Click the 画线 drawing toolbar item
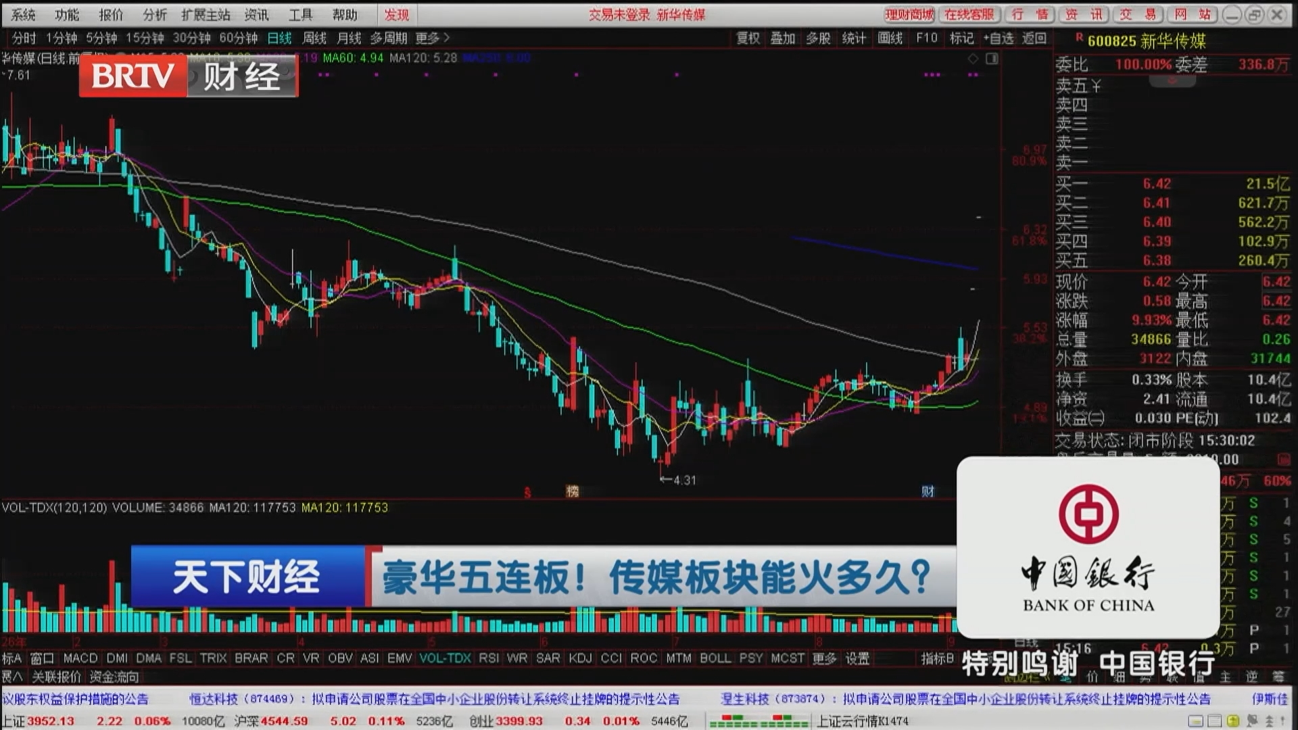The width and height of the screenshot is (1298, 730). click(890, 39)
